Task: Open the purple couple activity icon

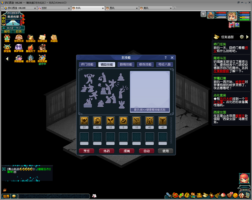Action: click(19, 48)
